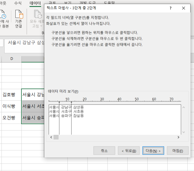Click 잠실동 in the data preview

click(x=78, y=116)
